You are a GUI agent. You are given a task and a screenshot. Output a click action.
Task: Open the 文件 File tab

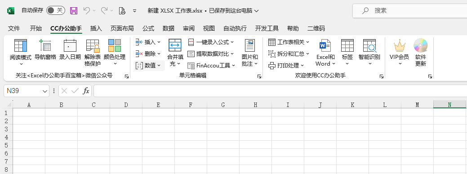click(x=14, y=28)
